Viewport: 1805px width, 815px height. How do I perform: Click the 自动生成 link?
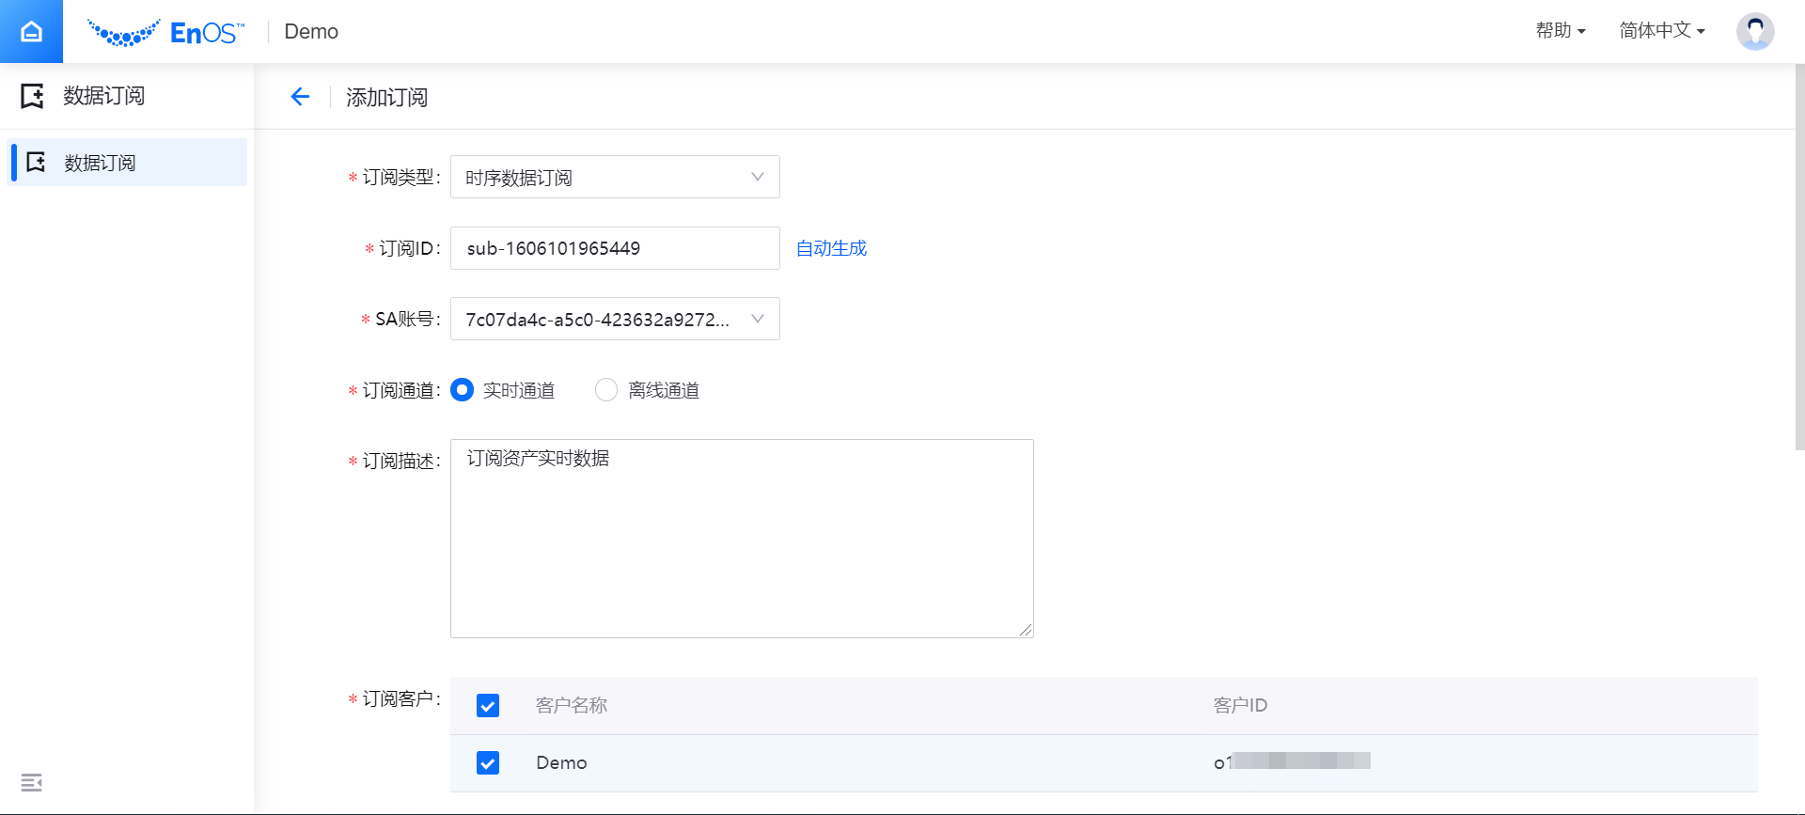click(x=831, y=248)
